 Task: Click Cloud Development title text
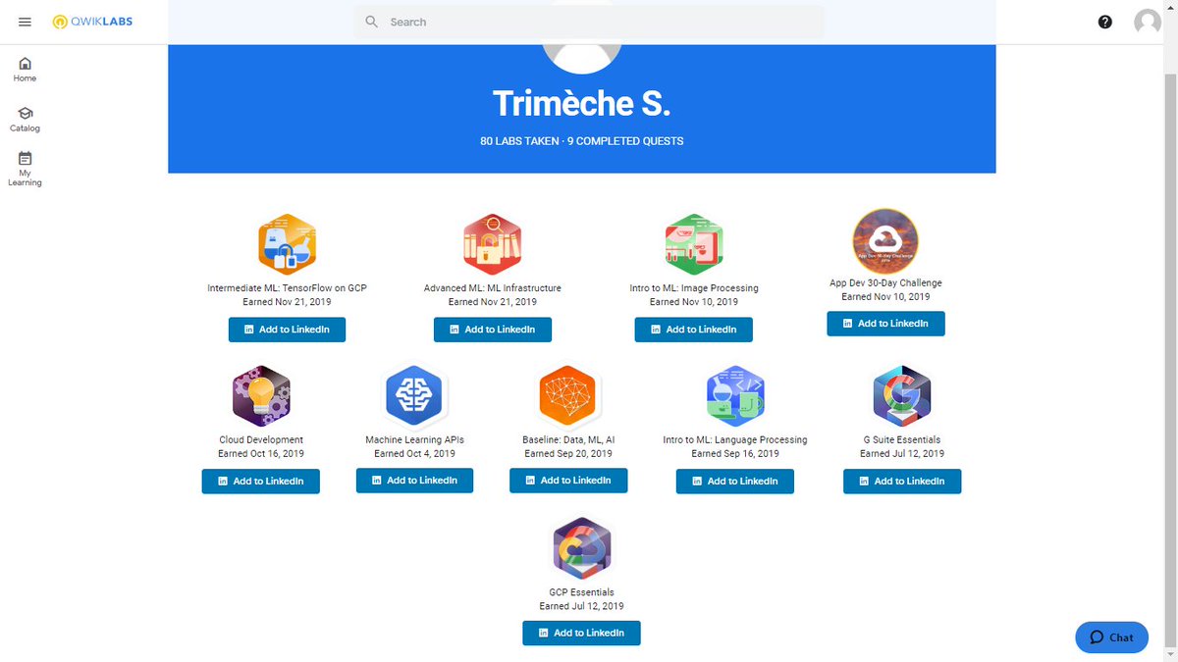[x=261, y=440]
